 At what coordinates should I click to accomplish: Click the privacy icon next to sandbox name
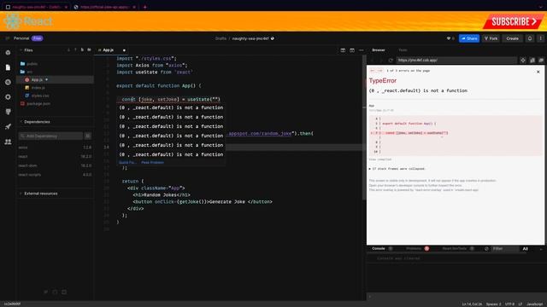click(273, 38)
